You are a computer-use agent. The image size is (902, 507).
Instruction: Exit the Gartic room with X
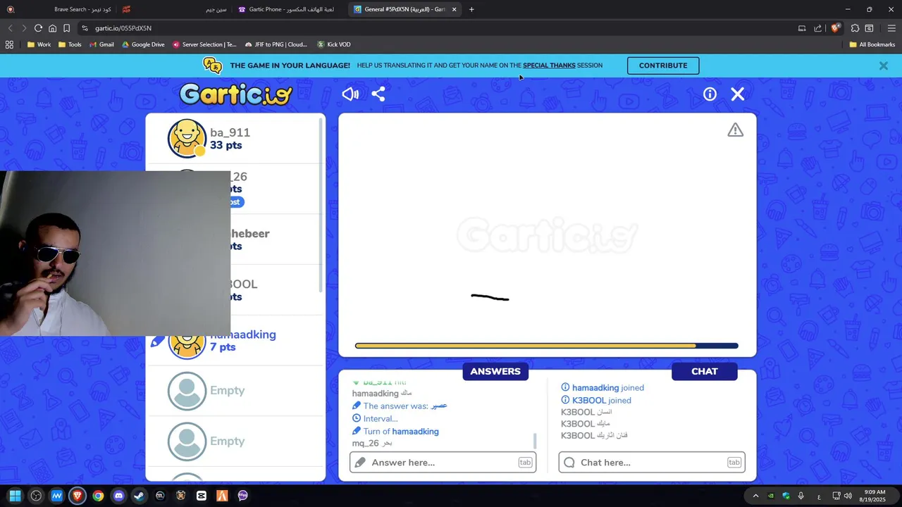click(738, 94)
